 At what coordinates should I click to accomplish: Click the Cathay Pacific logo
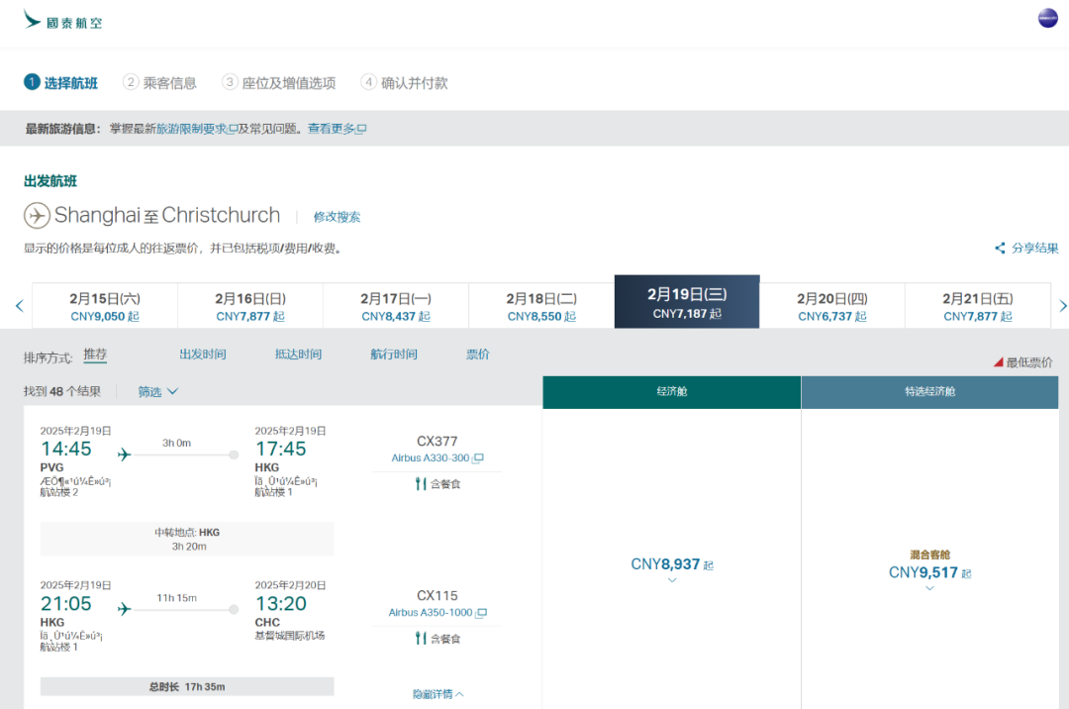[x=61, y=20]
